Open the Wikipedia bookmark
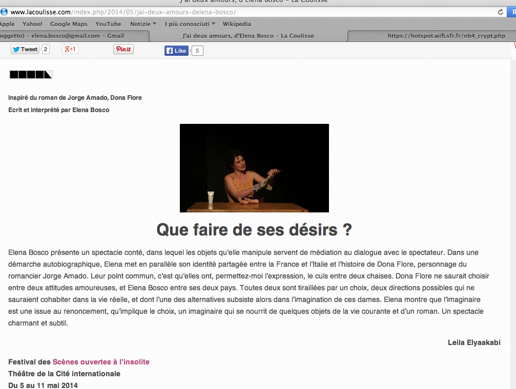This screenshot has height=389, width=516. click(x=237, y=24)
